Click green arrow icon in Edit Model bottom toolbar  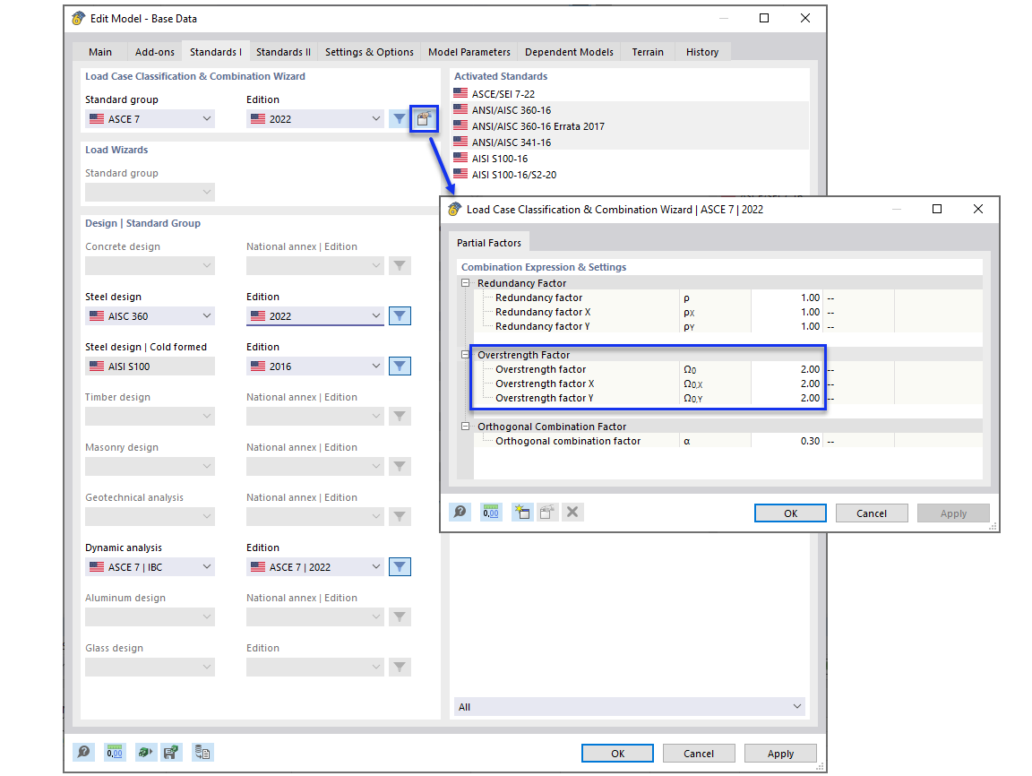(145, 753)
